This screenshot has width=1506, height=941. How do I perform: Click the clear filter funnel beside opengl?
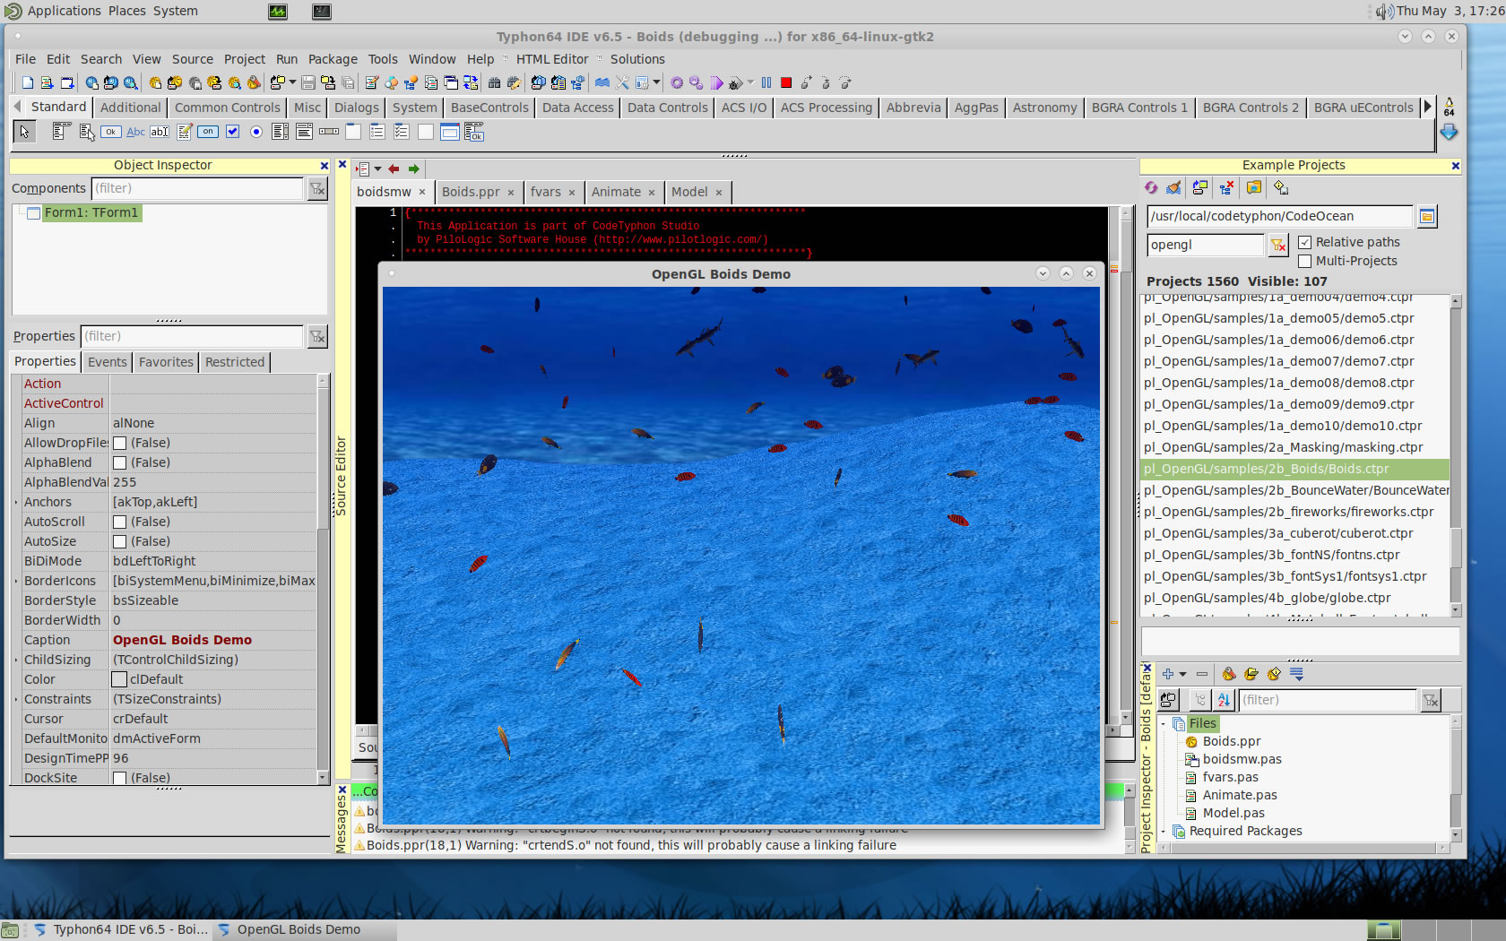click(1278, 245)
